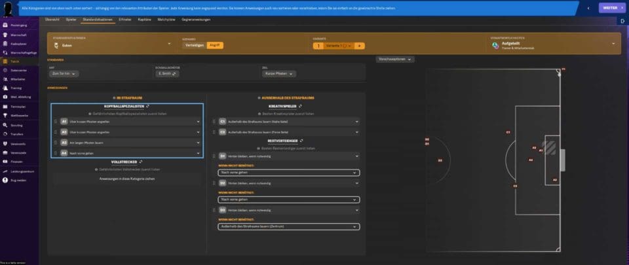Screen dimensions: 629x265
Task: Click the swap icon next to Kopfballspezialisten
Action: tap(149, 105)
